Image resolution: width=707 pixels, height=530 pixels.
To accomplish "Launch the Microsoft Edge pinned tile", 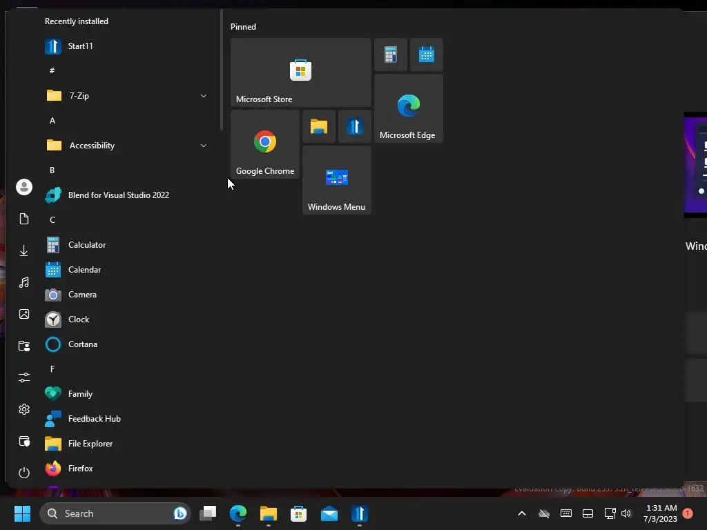I will pos(409,108).
